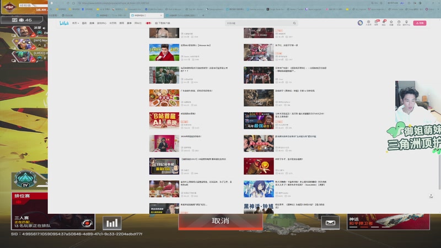Open a new browser tab with plus
This screenshot has width=441, height=248.
(x=203, y=15)
